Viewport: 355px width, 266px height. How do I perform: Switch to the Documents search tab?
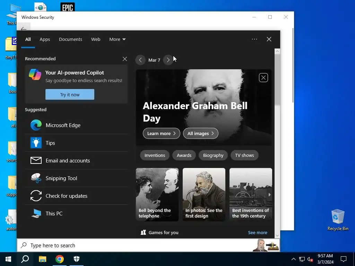(71, 39)
